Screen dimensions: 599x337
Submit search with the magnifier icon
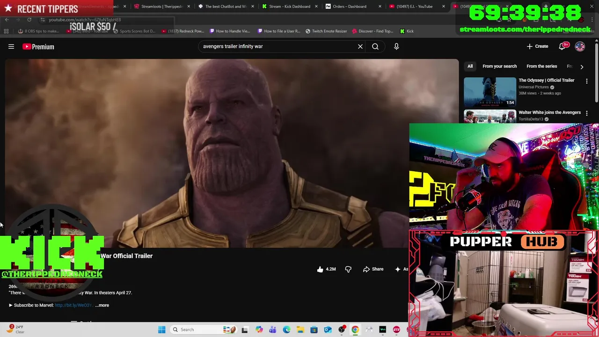click(x=375, y=46)
